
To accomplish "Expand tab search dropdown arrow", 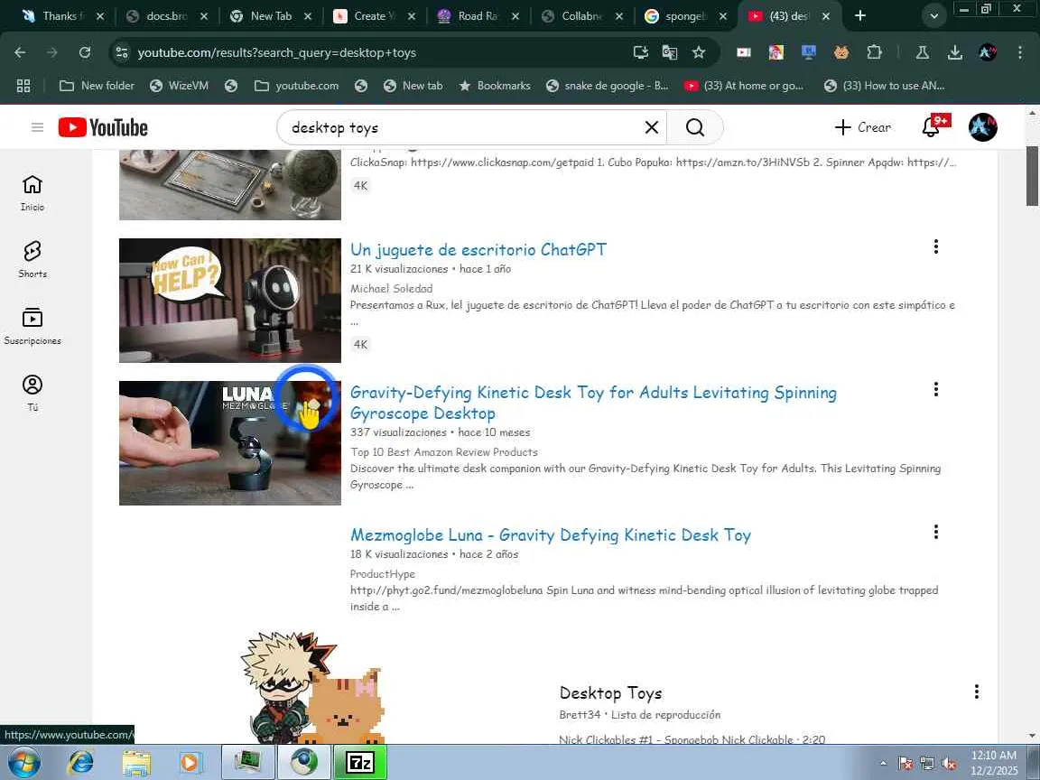I will tap(933, 16).
